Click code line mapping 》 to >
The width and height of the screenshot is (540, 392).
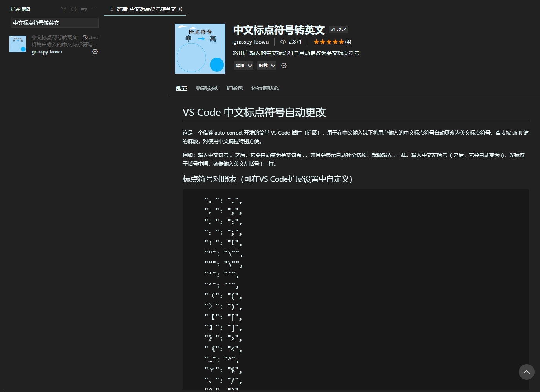(x=223, y=338)
